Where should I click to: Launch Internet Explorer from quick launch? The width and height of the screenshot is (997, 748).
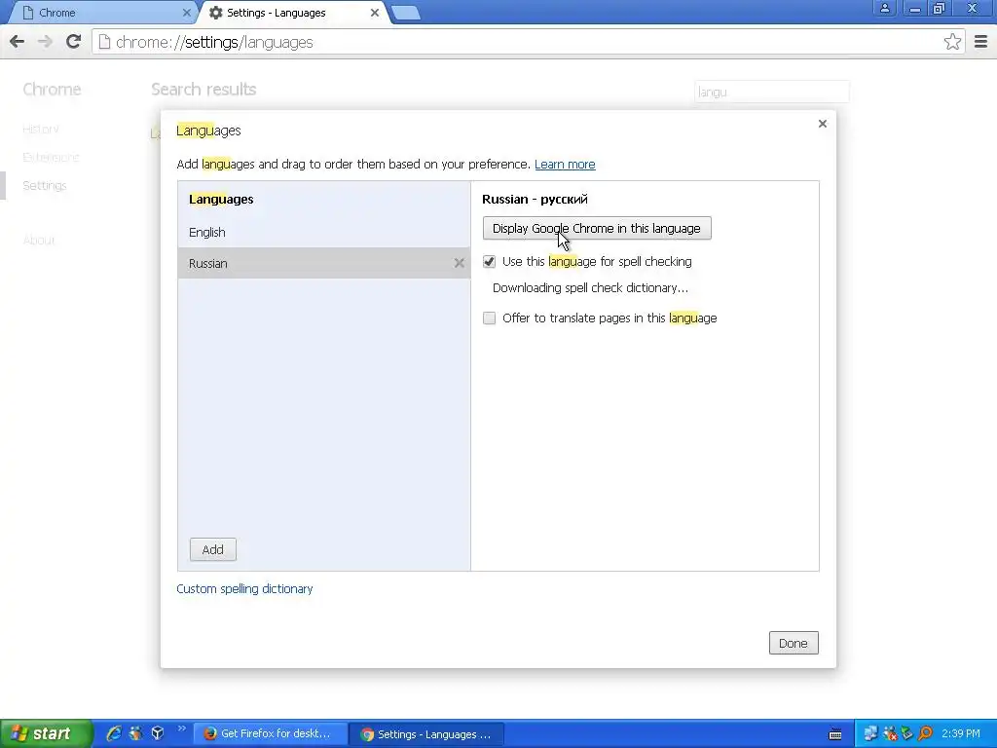coord(113,733)
